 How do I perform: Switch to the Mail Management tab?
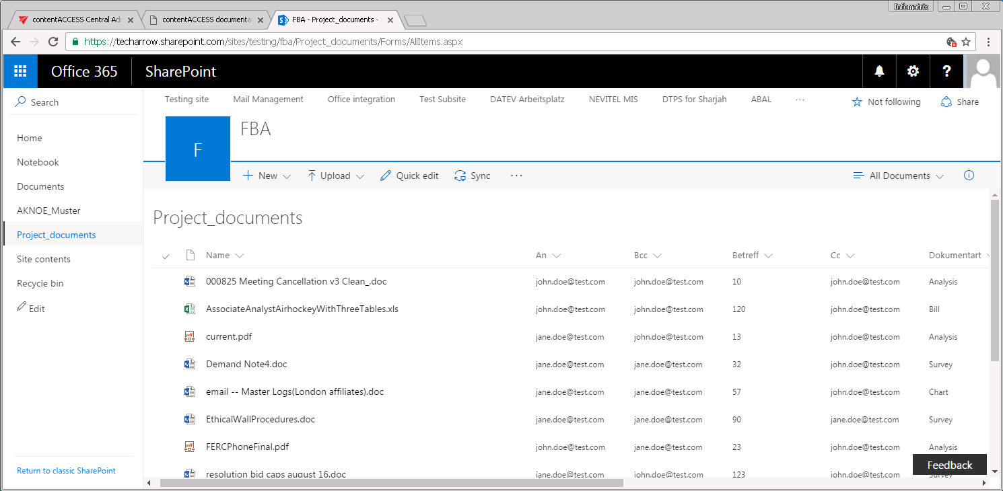point(268,99)
